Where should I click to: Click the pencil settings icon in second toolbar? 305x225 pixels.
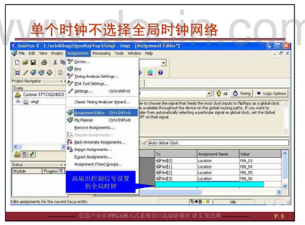click(25, 73)
